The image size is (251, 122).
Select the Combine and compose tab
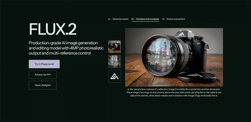pyautogui.click(x=145, y=19)
